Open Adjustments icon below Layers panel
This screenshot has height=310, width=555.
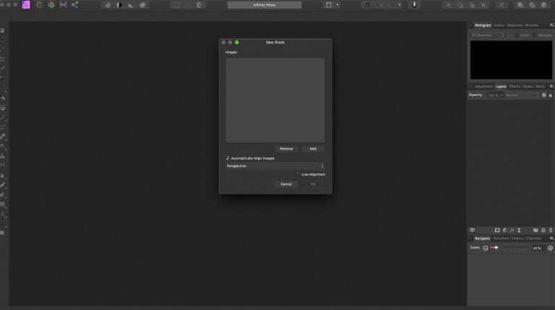[x=504, y=231]
